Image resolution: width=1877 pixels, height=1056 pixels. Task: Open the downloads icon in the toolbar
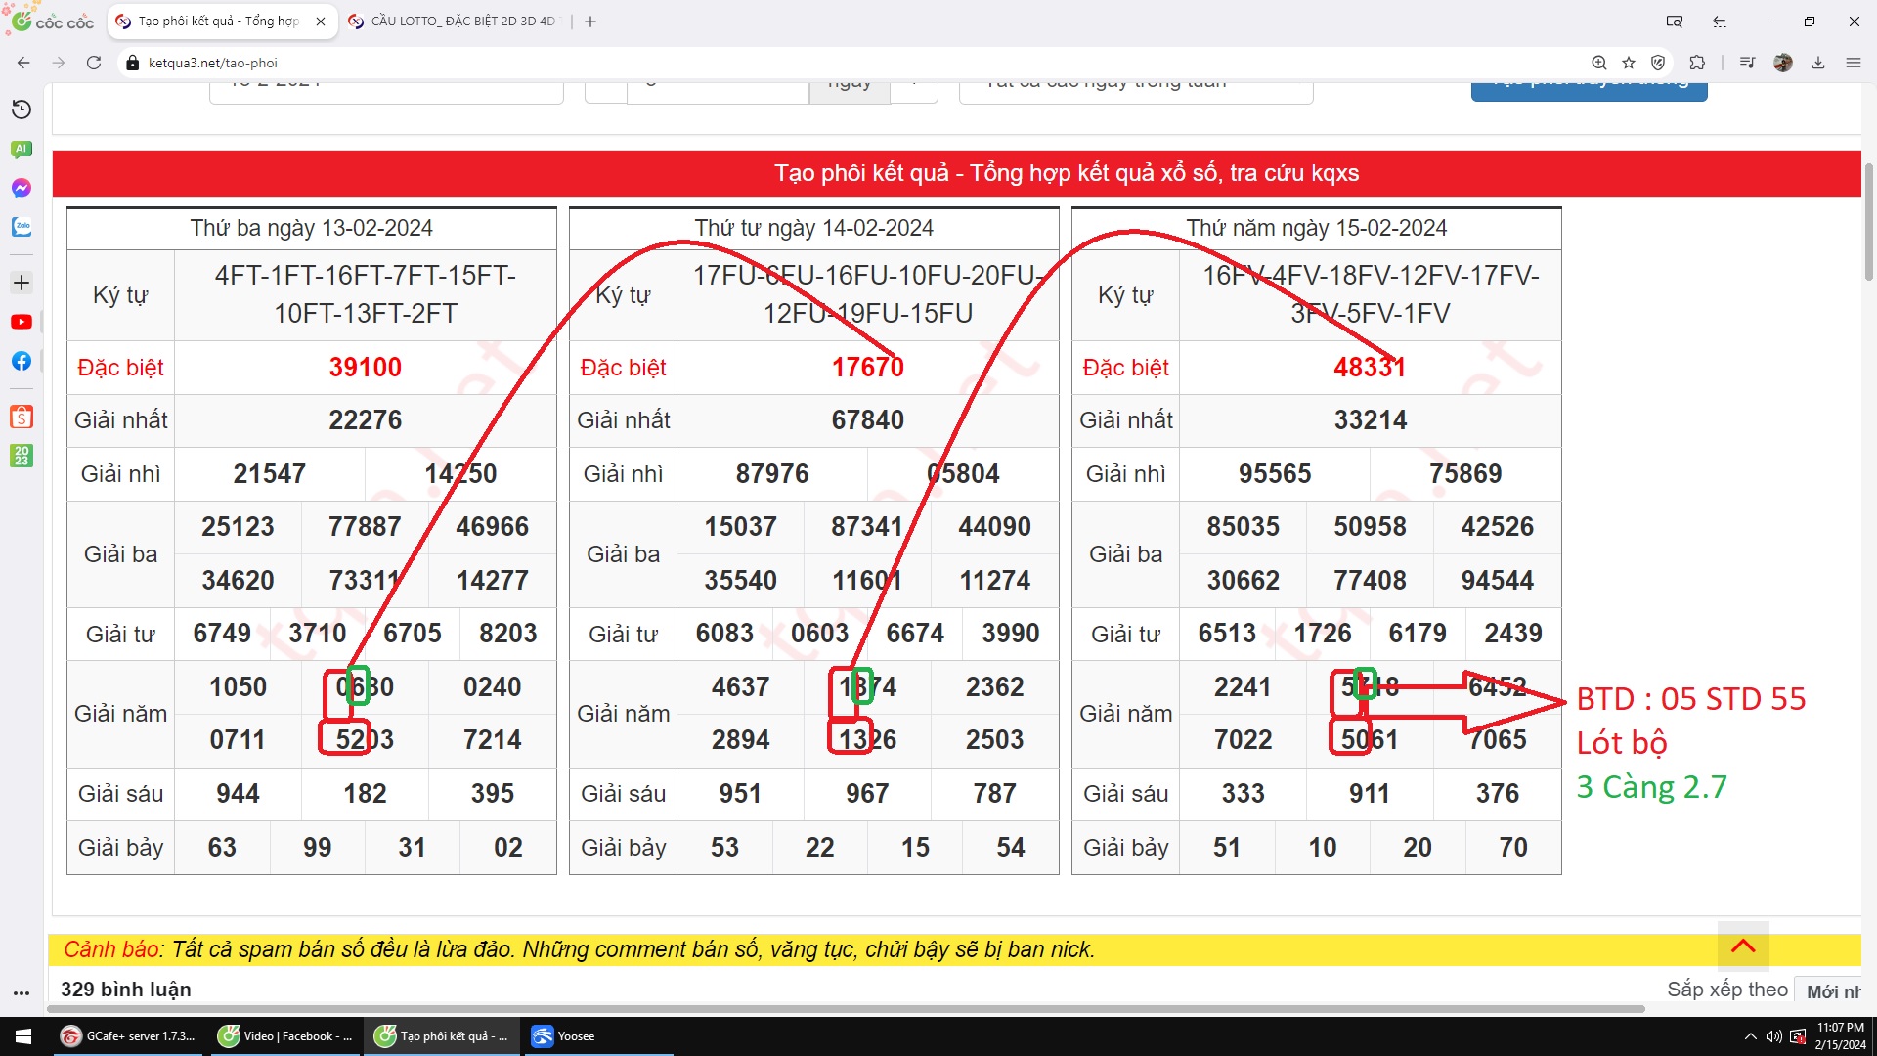1818,63
